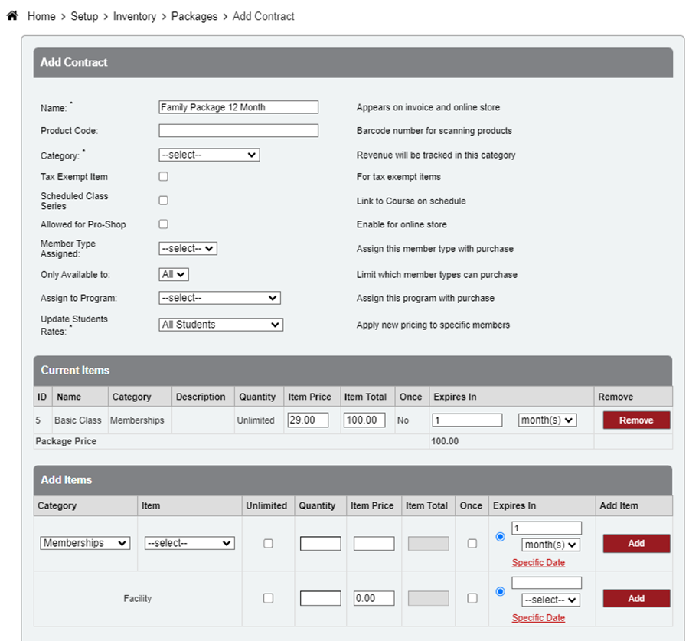Viewport: 689px width, 641px height.
Task: Expand Assign to Program dropdown
Action: click(219, 298)
